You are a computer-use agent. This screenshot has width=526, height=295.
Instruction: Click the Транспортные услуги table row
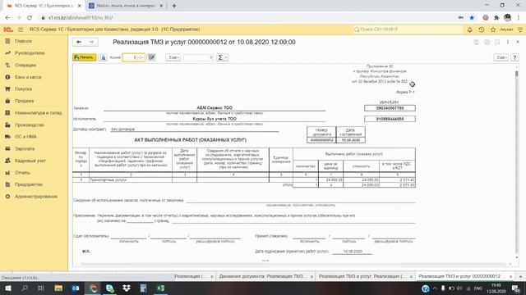click(244, 180)
